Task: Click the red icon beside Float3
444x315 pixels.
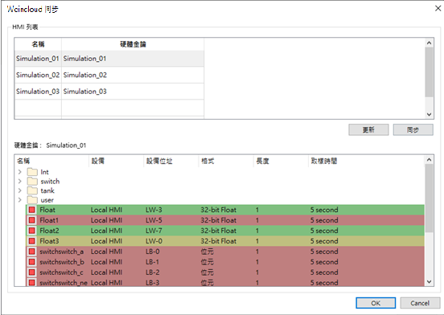Action: coord(31,241)
